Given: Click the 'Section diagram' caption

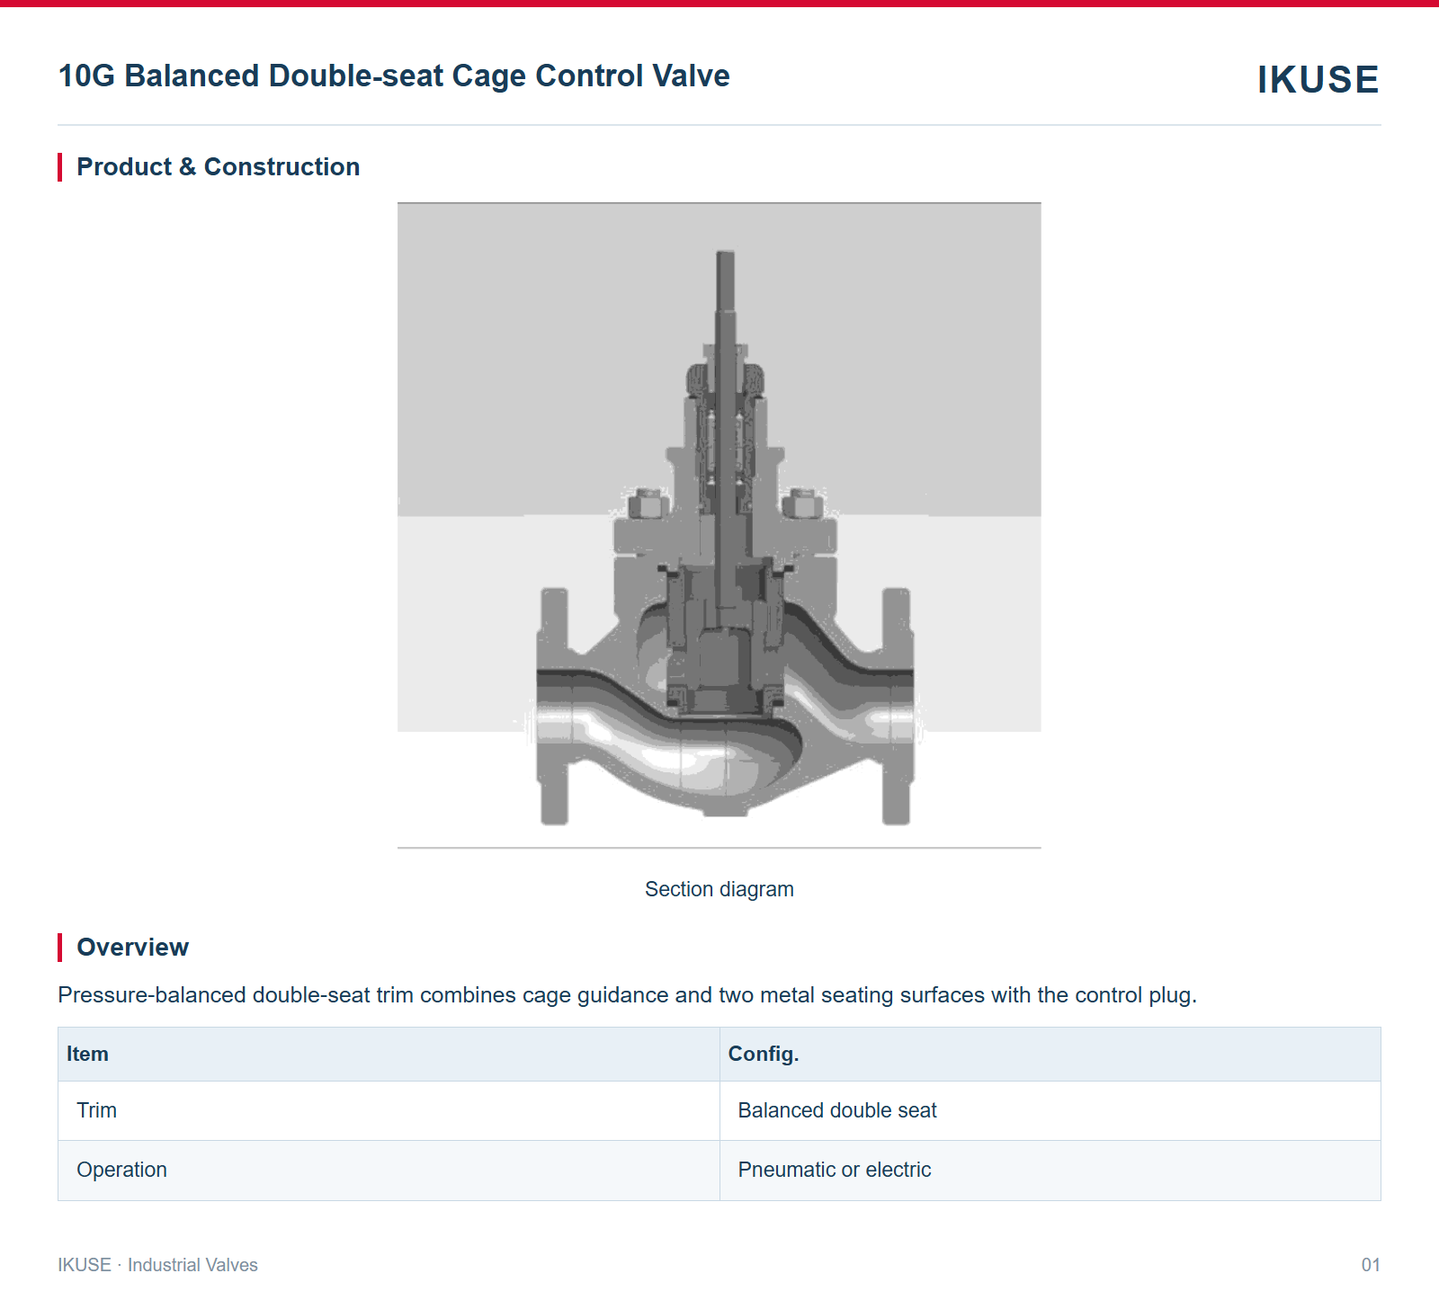Looking at the screenshot, I should 719,889.
